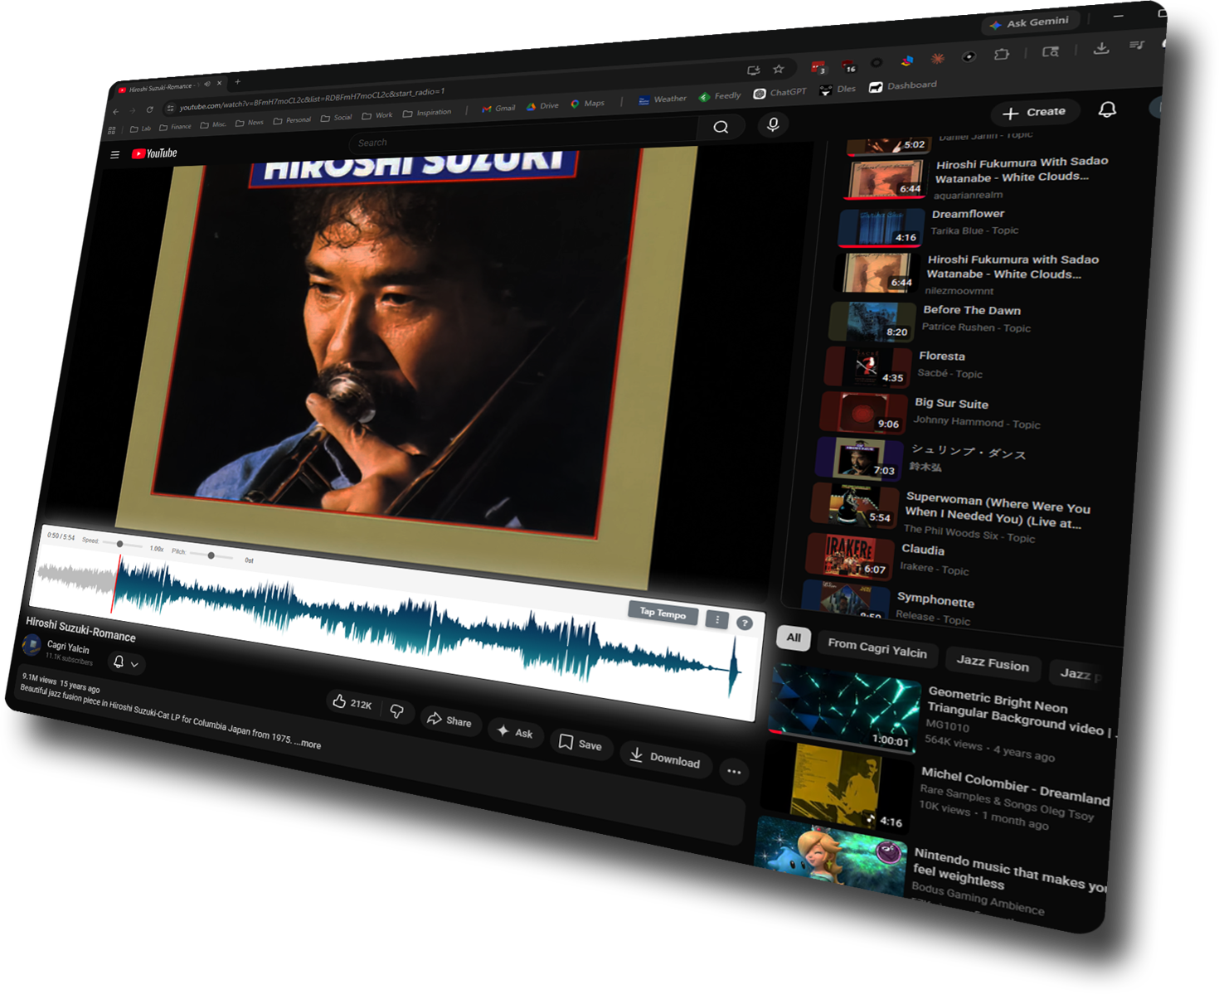Mute the tab using its speaker icon
Screen dimensions: 1219x994
207,84
